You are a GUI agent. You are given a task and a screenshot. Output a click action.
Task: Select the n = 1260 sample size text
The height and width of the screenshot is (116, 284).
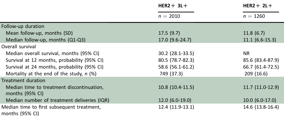click(x=254, y=16)
